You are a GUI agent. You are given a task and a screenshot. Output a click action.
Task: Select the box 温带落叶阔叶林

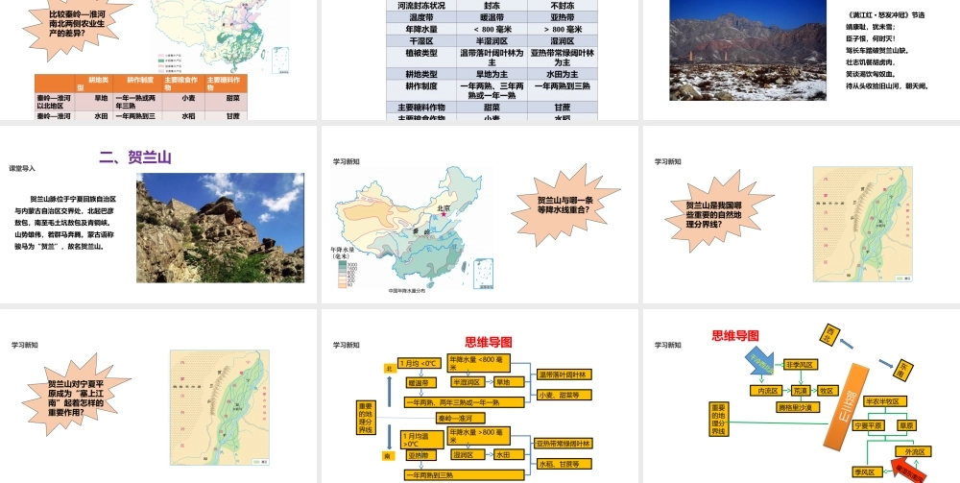point(564,374)
